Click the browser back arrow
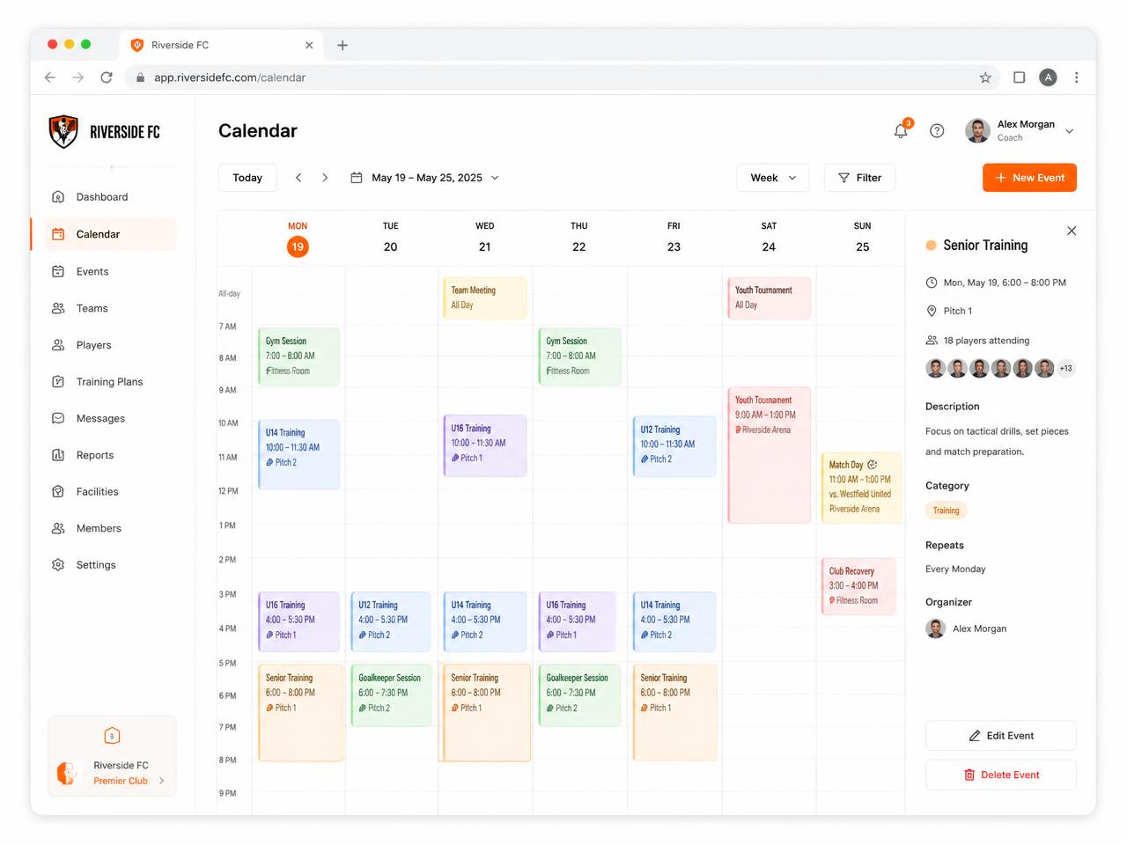Image resolution: width=1127 pixels, height=845 pixels. (x=50, y=77)
